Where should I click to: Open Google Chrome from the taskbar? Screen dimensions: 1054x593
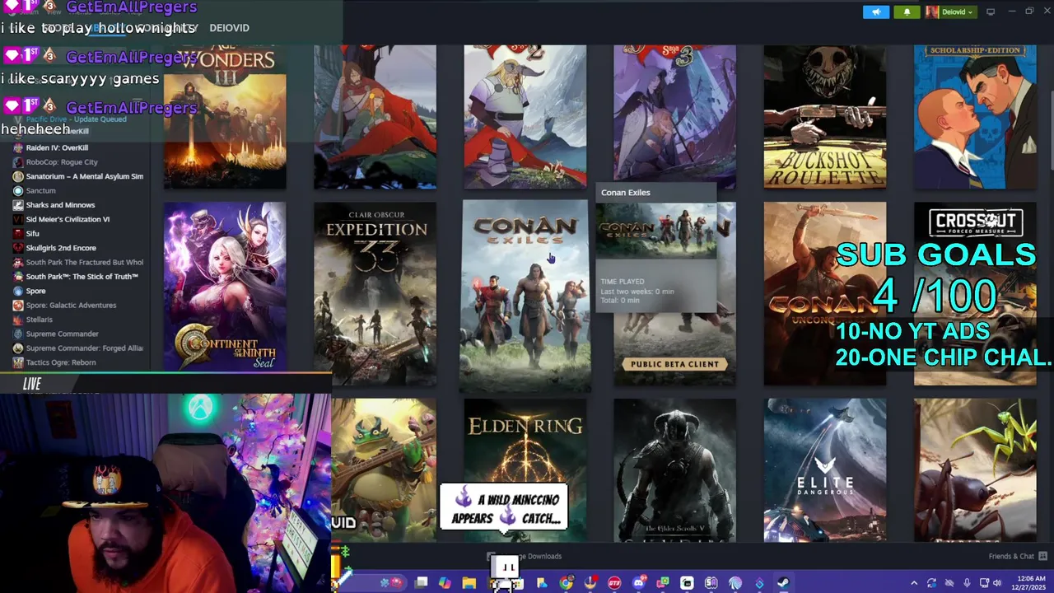[566, 583]
